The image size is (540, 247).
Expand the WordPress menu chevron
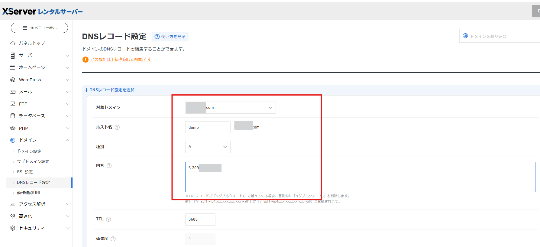[x=68, y=80]
